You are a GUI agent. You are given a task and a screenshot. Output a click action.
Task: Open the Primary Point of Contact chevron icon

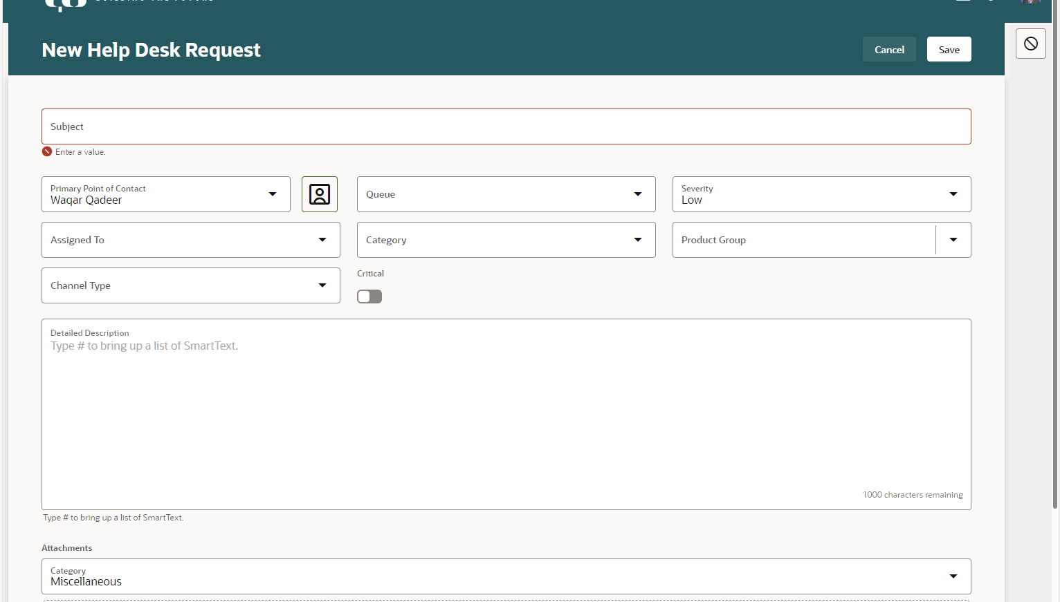click(272, 194)
